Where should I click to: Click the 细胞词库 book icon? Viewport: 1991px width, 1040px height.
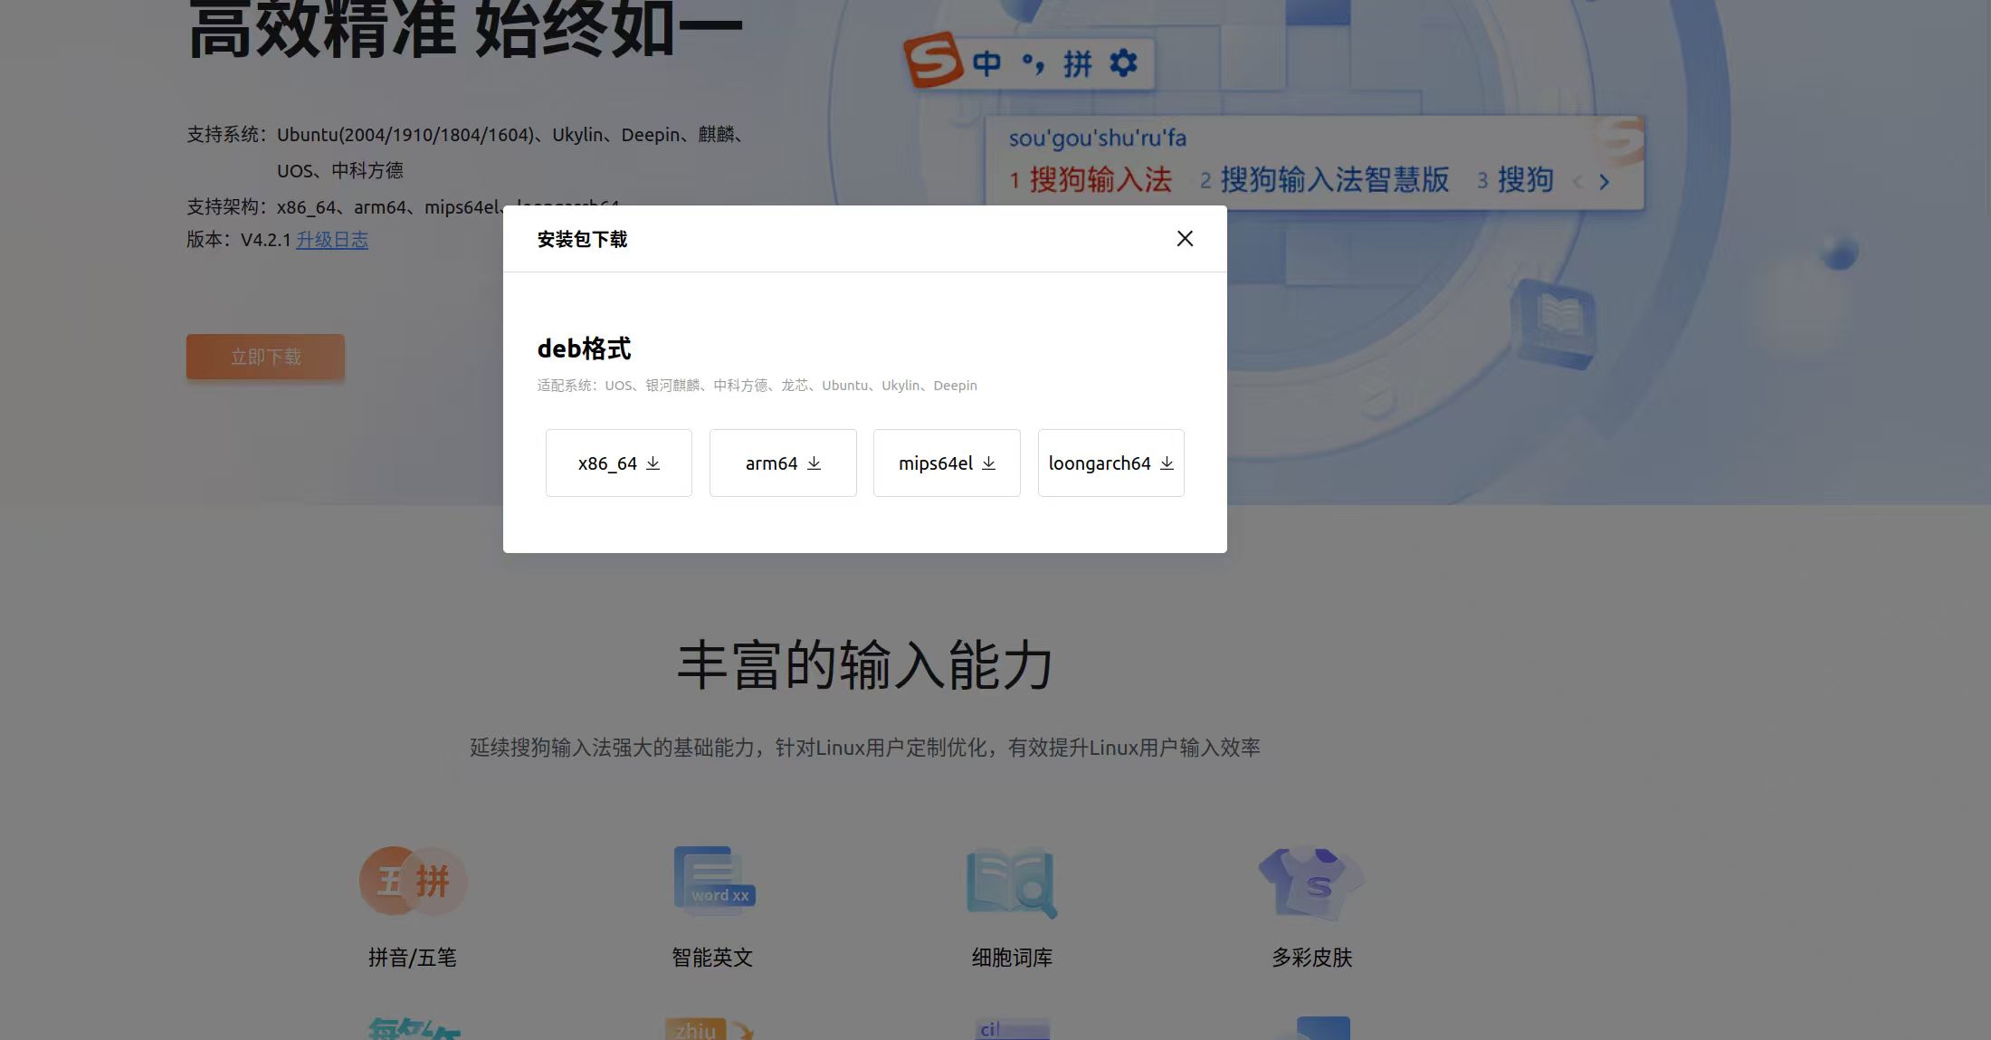tap(1012, 883)
